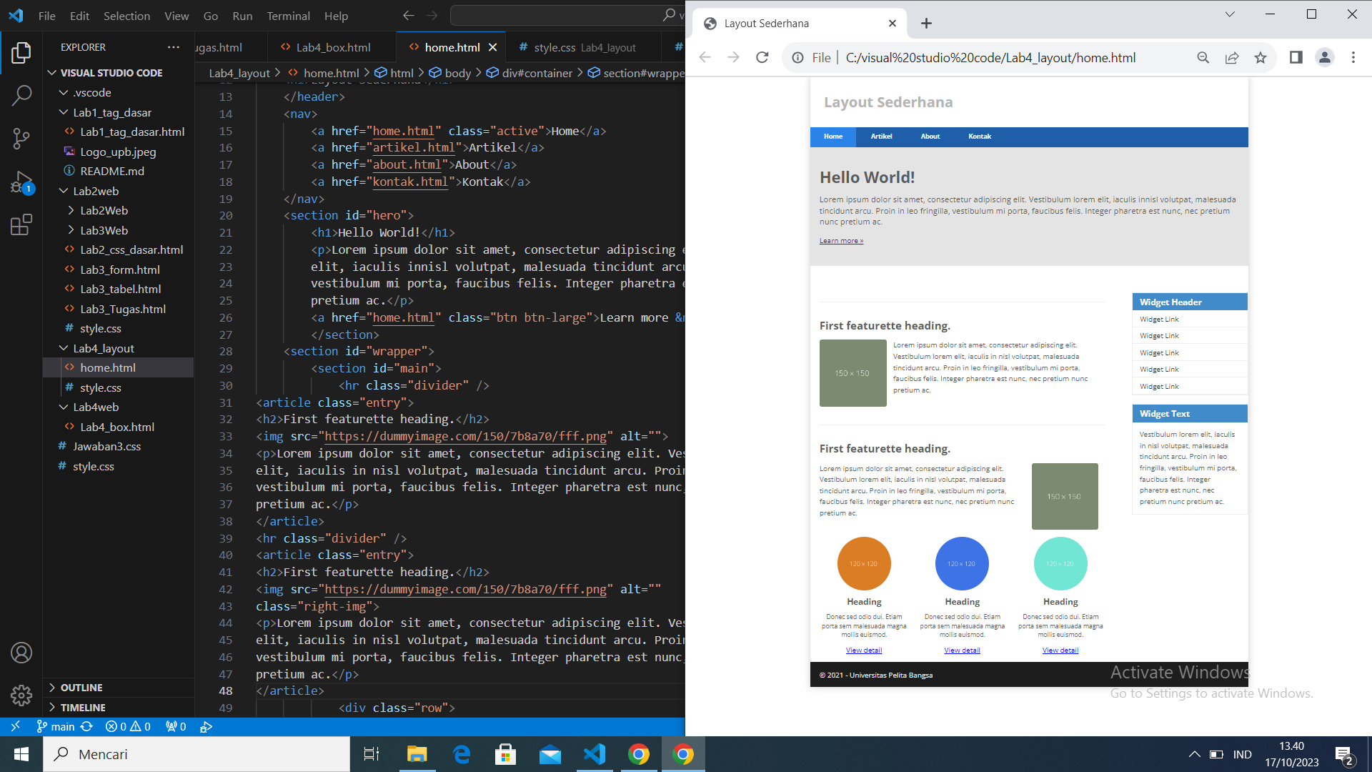Switch to the Lab4_box.html tab
Image resolution: width=1372 pixels, height=772 pixels.
[x=331, y=47]
